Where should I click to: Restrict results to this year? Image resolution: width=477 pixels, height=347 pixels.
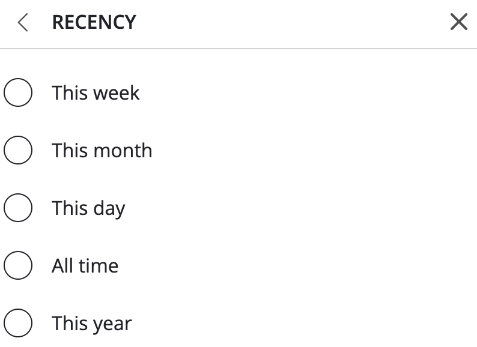click(18, 324)
